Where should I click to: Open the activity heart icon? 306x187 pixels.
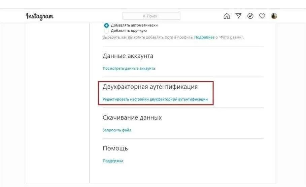tap(262, 16)
